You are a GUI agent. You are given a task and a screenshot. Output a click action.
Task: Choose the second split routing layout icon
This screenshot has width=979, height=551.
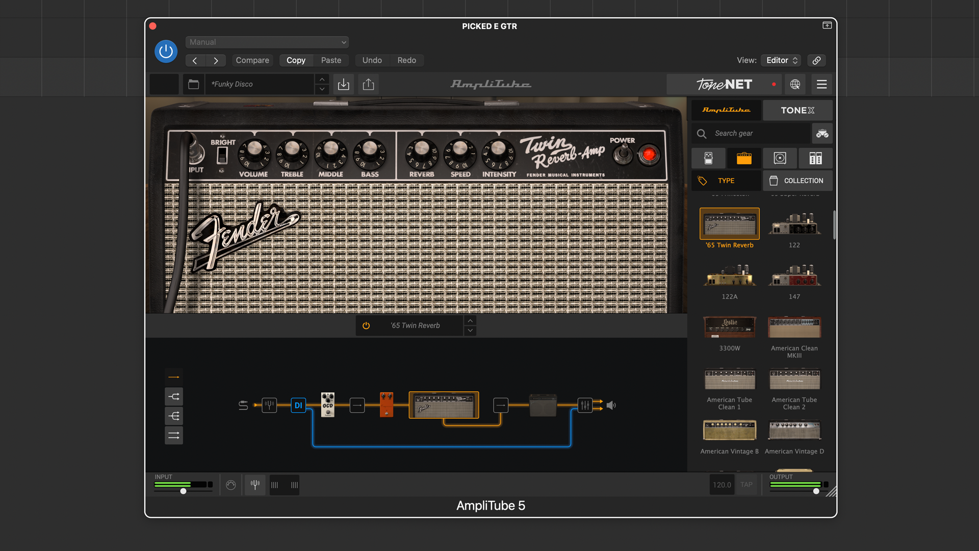point(174,396)
